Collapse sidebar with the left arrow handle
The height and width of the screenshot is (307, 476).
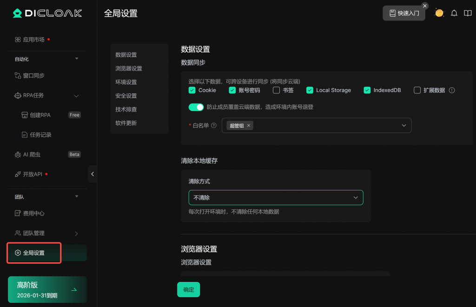(x=93, y=174)
